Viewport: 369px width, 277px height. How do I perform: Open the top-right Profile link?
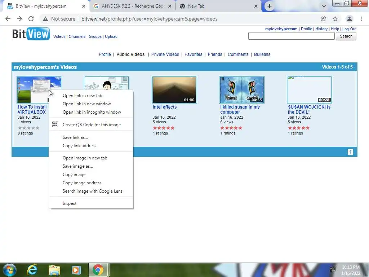(x=306, y=29)
